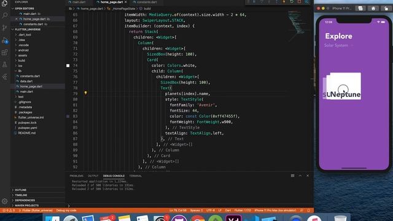Open the Manage settings gear
Image resolution: width=393 pixels, height=221 pixels.
(4, 201)
